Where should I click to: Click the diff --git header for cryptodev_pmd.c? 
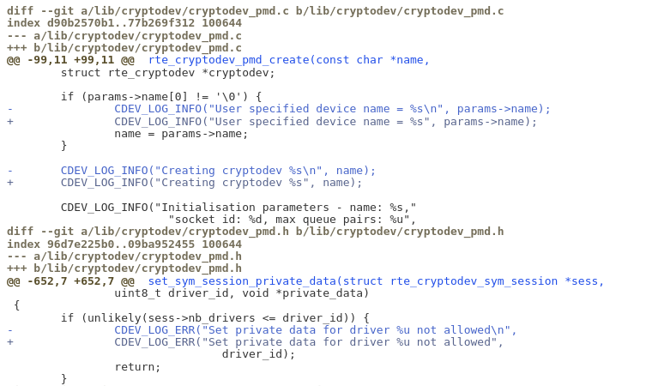click(x=255, y=11)
